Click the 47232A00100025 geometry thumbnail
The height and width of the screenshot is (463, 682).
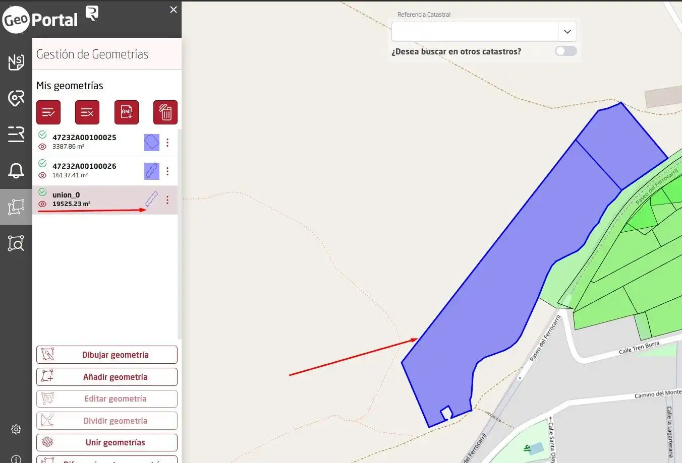[x=152, y=143]
